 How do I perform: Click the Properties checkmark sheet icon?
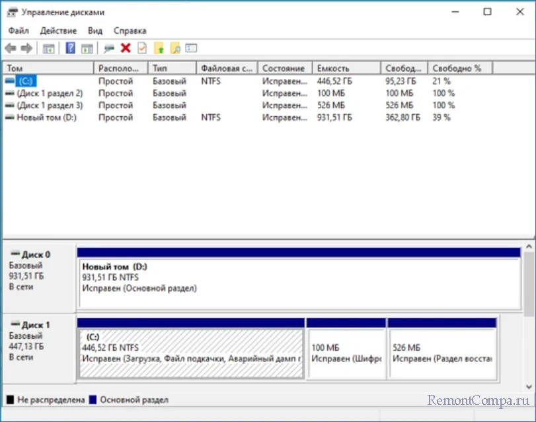click(142, 48)
